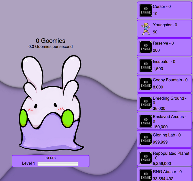Click the Cursor price '10'
The height and width of the screenshot is (181, 193).
click(155, 14)
